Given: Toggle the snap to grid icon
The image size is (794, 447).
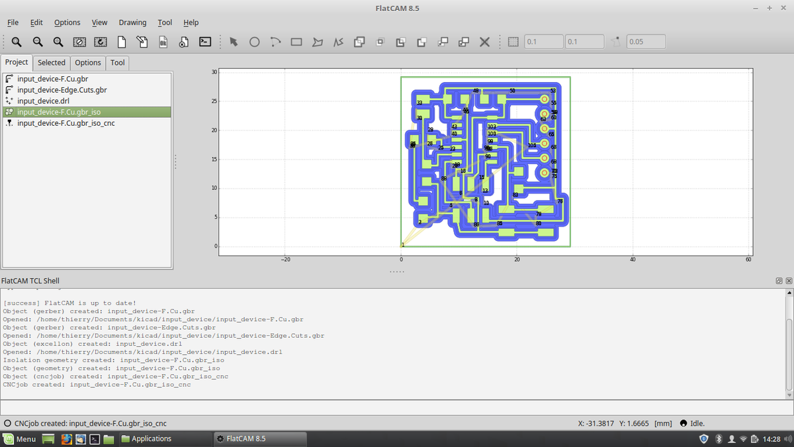Looking at the screenshot, I should 513,42.
